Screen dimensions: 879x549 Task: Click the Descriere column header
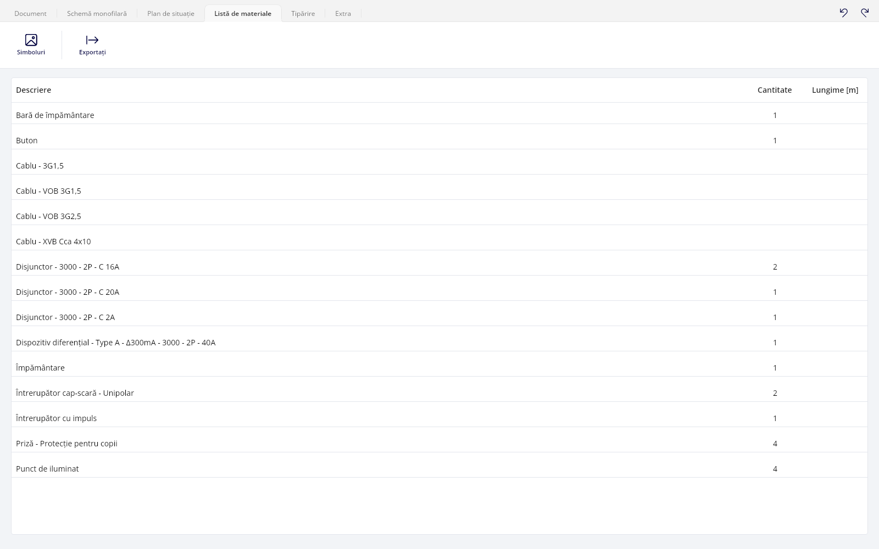pos(34,90)
